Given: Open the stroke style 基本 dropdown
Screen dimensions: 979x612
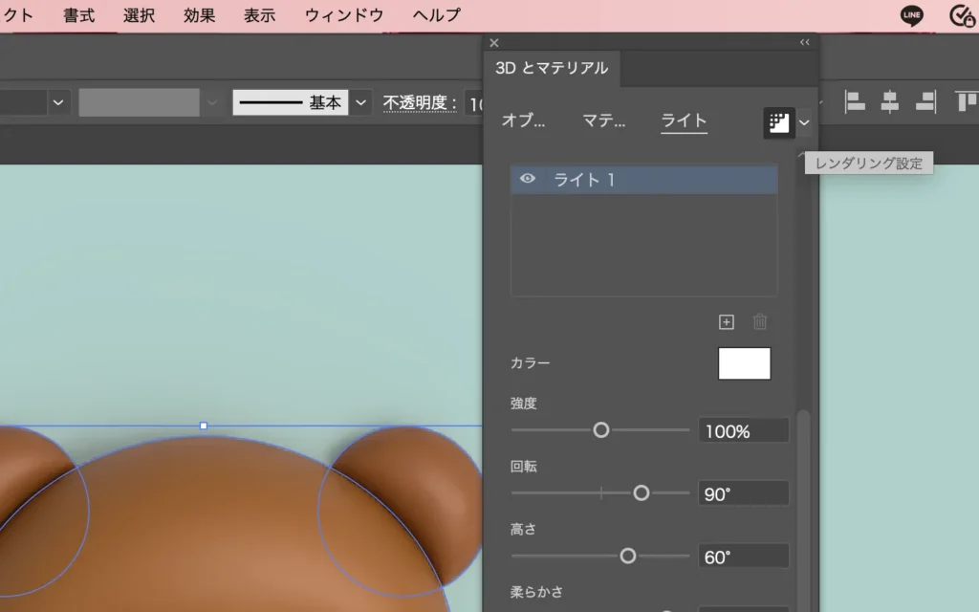Looking at the screenshot, I should click(360, 102).
